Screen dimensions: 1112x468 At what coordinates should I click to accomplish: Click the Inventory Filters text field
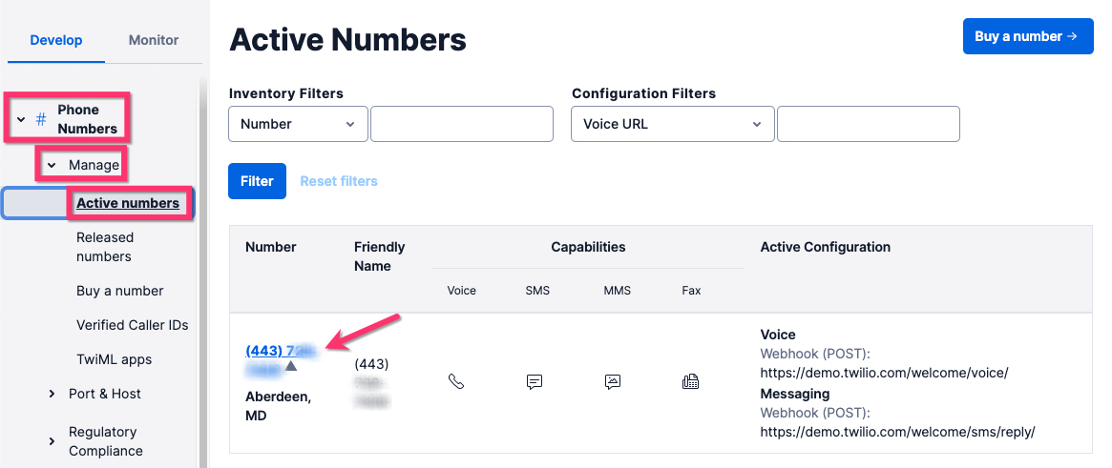coord(462,124)
